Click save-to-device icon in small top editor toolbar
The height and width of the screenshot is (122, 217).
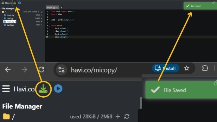pos(15,3)
